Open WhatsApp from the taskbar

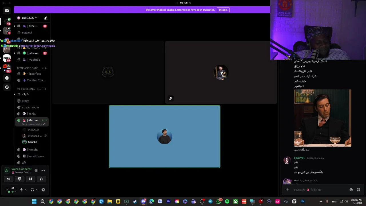(219, 201)
